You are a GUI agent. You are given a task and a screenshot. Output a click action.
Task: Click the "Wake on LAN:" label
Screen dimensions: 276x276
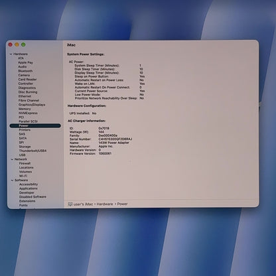pos(85,84)
